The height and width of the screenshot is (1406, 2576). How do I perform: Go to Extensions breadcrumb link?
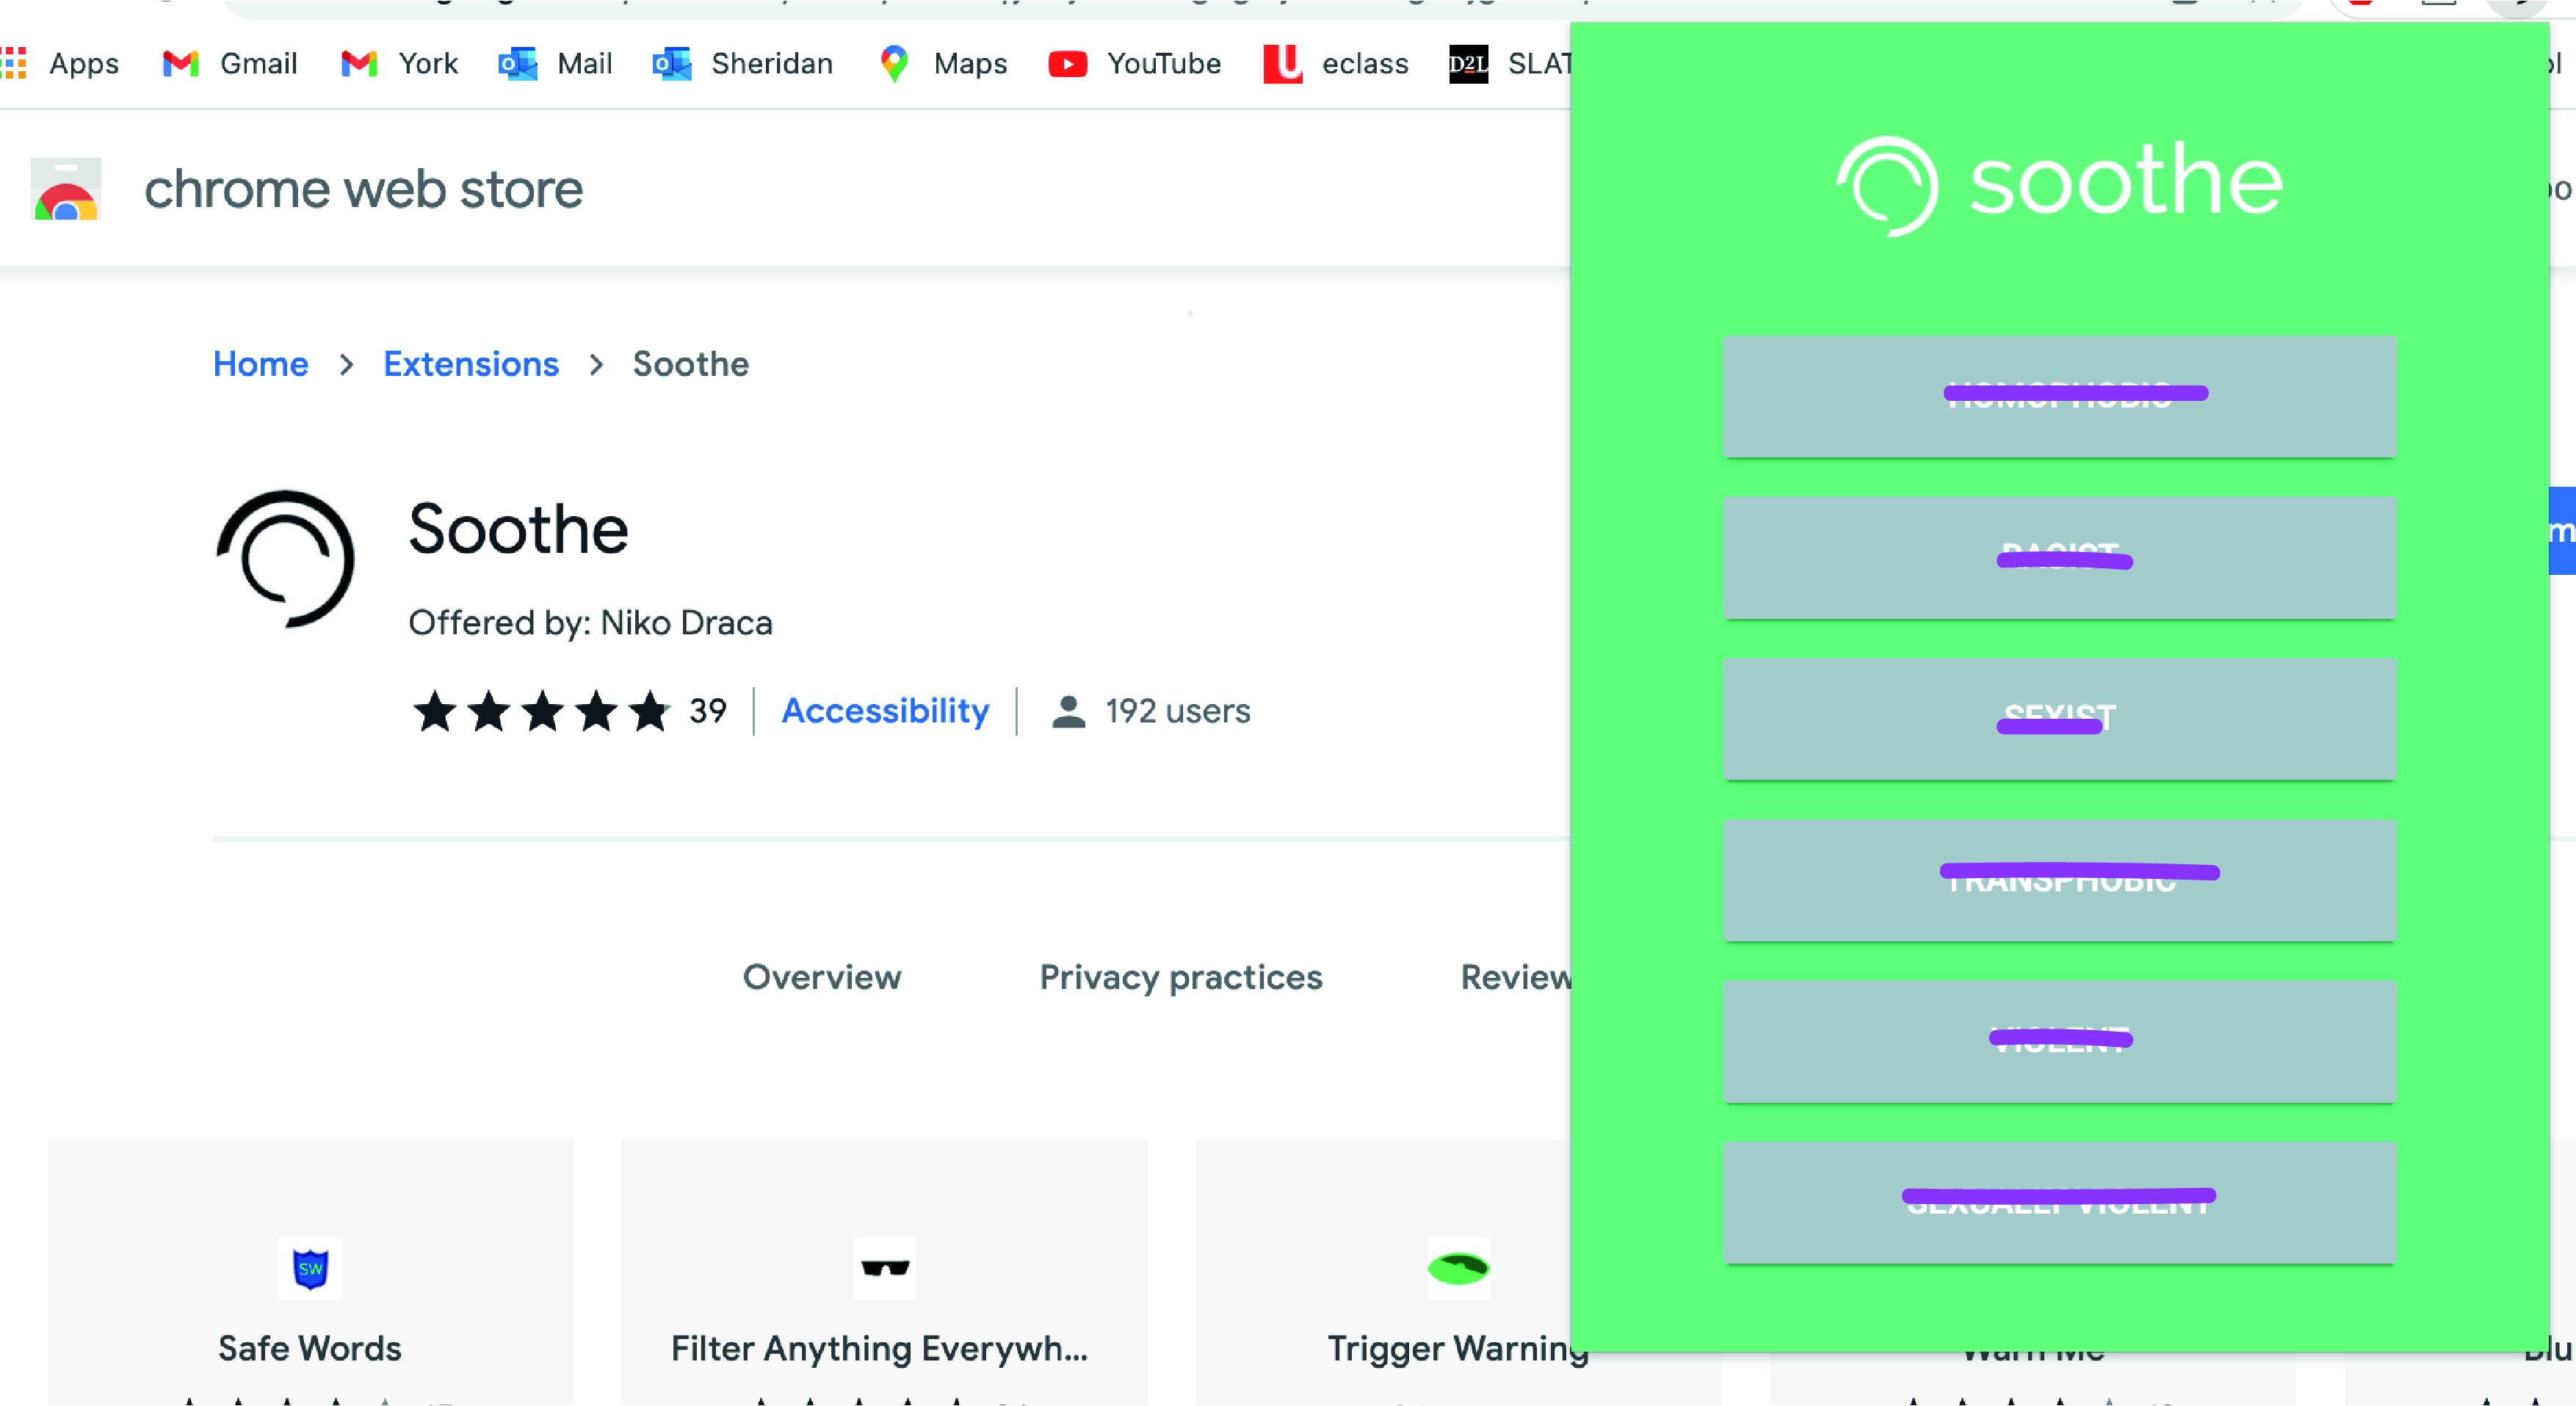[471, 364]
